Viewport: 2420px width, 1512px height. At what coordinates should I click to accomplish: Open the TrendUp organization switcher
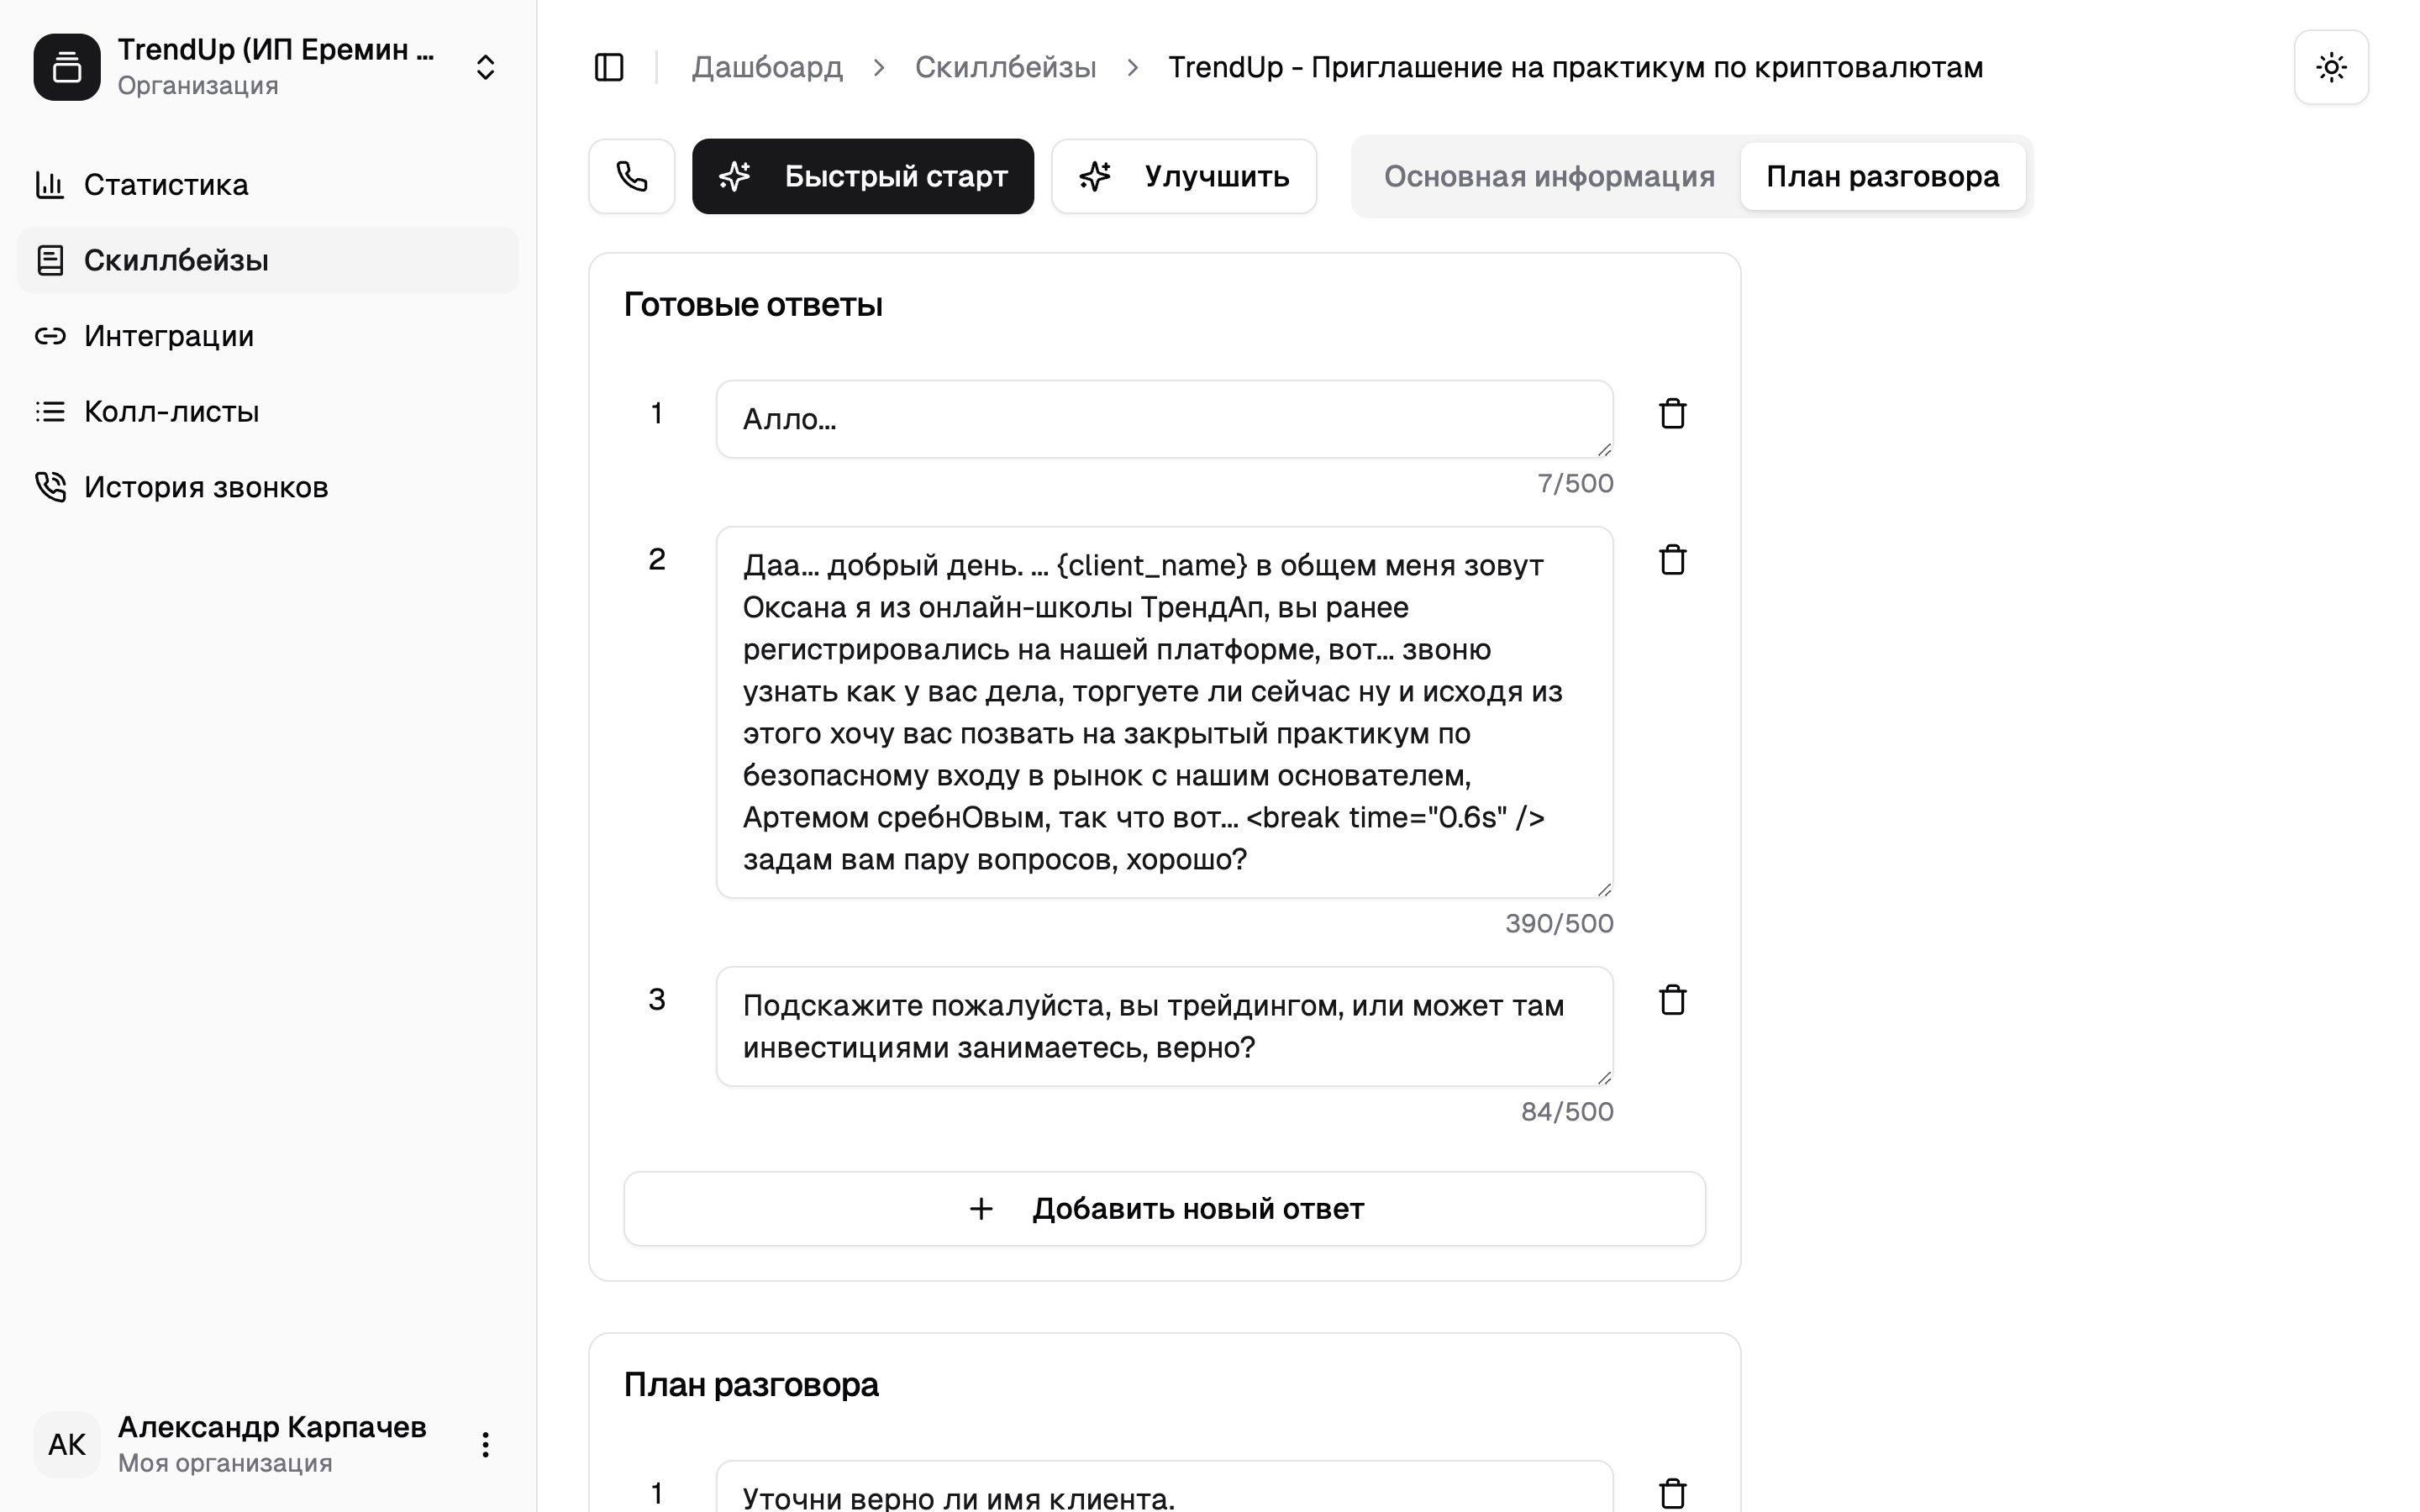[485, 67]
